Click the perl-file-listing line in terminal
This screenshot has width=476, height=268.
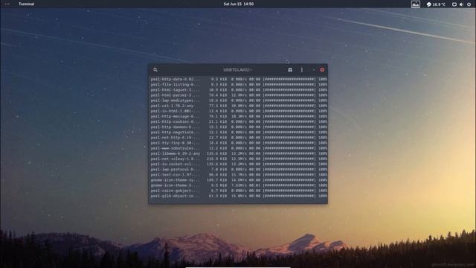coord(239,84)
